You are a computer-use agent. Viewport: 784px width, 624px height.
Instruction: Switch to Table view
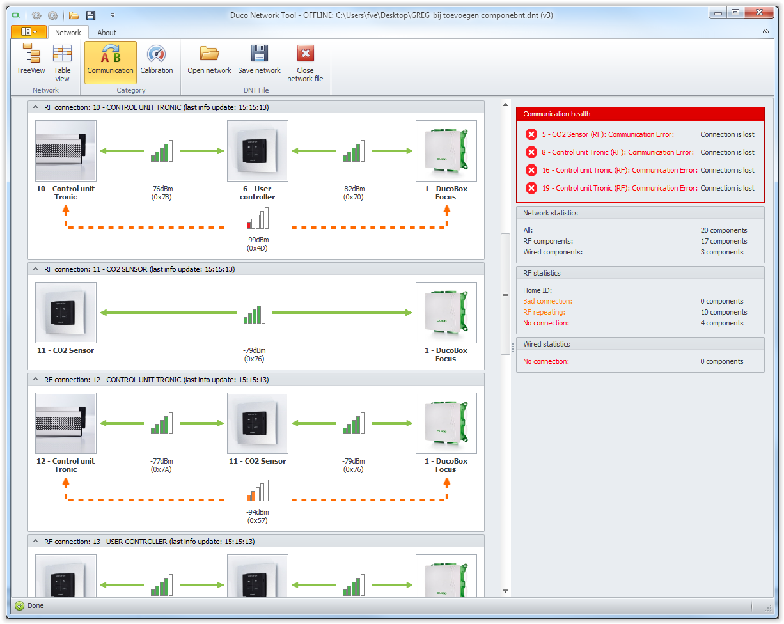coord(62,62)
